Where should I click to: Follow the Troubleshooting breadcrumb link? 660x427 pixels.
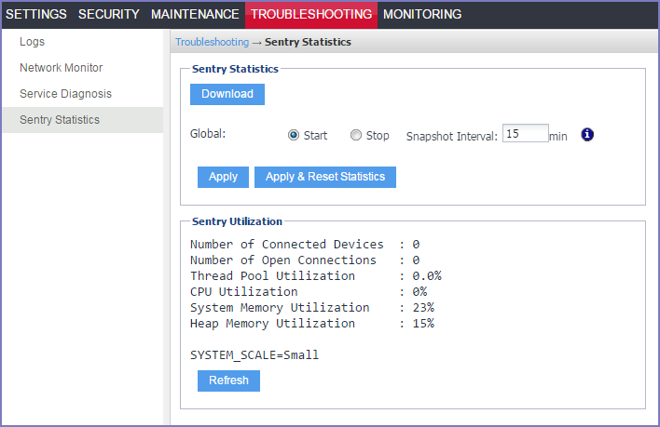click(x=213, y=42)
